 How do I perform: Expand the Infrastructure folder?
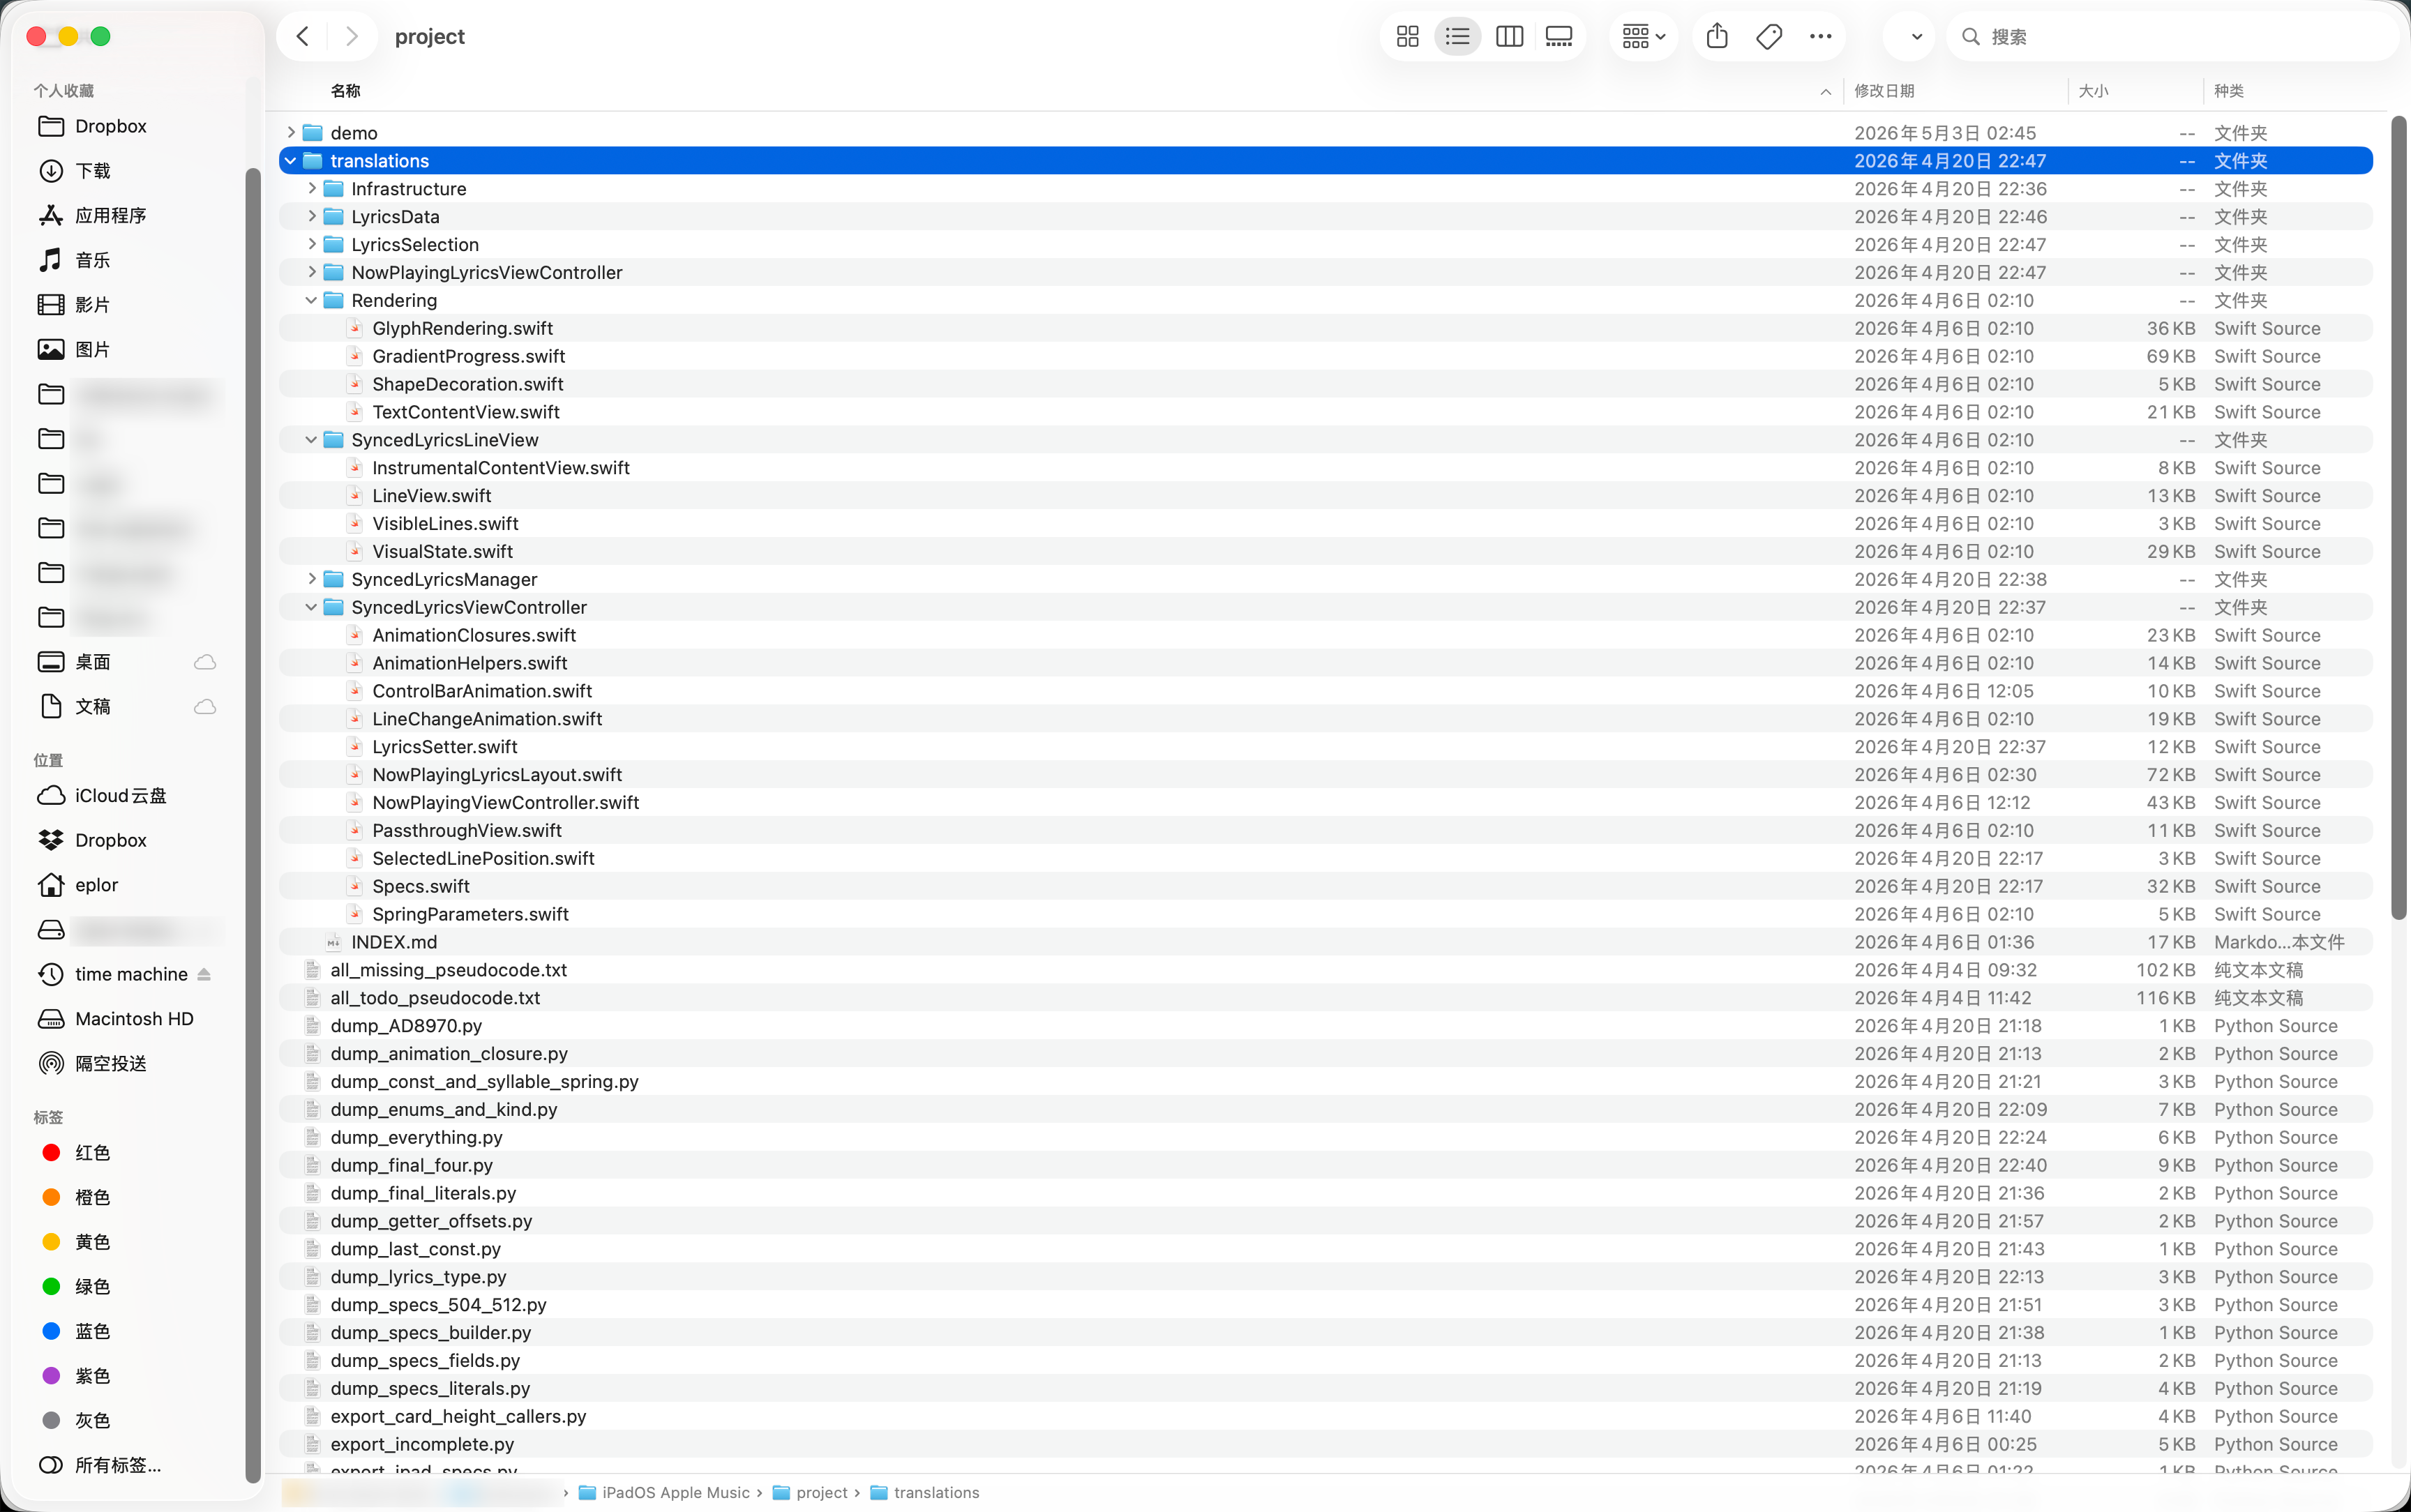click(312, 189)
